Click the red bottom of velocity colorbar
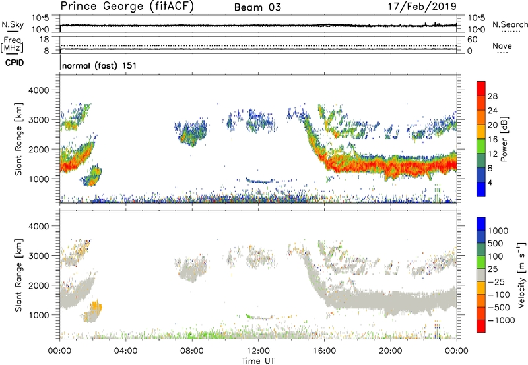528x365 pixels. 481,326
